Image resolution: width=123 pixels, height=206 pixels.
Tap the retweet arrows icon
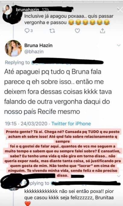click(52, 31)
